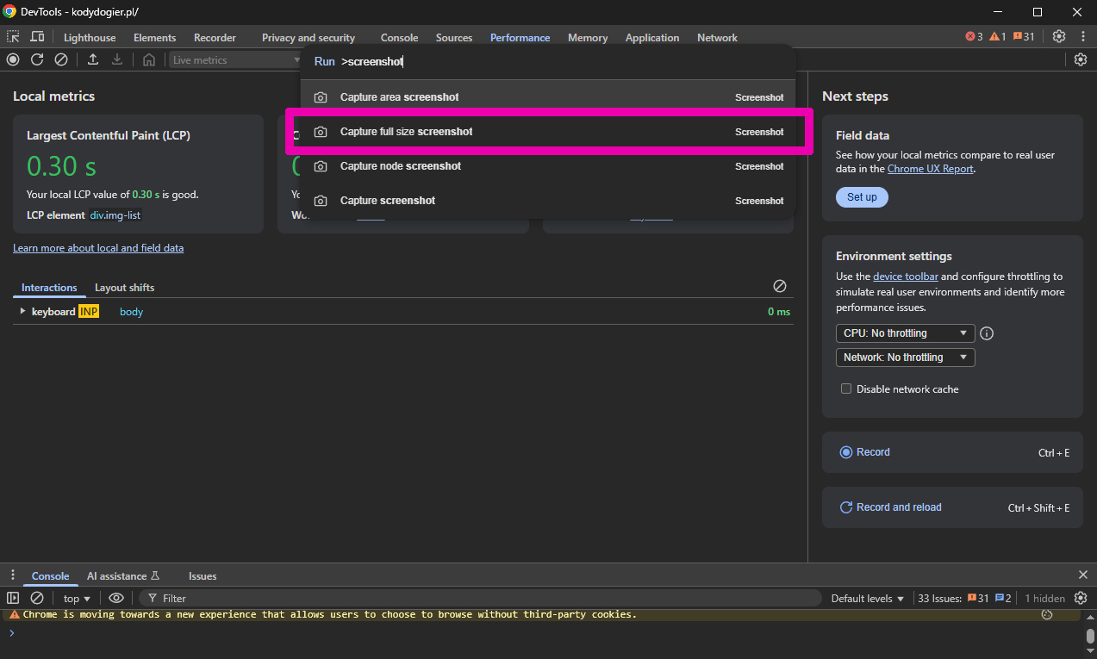Open the CPU throttling dropdown
The height and width of the screenshot is (659, 1097).
point(905,333)
